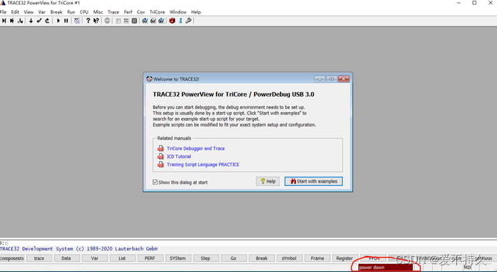497x272 pixels.
Task: Click the 'Var' softkey button
Action: 94,259
